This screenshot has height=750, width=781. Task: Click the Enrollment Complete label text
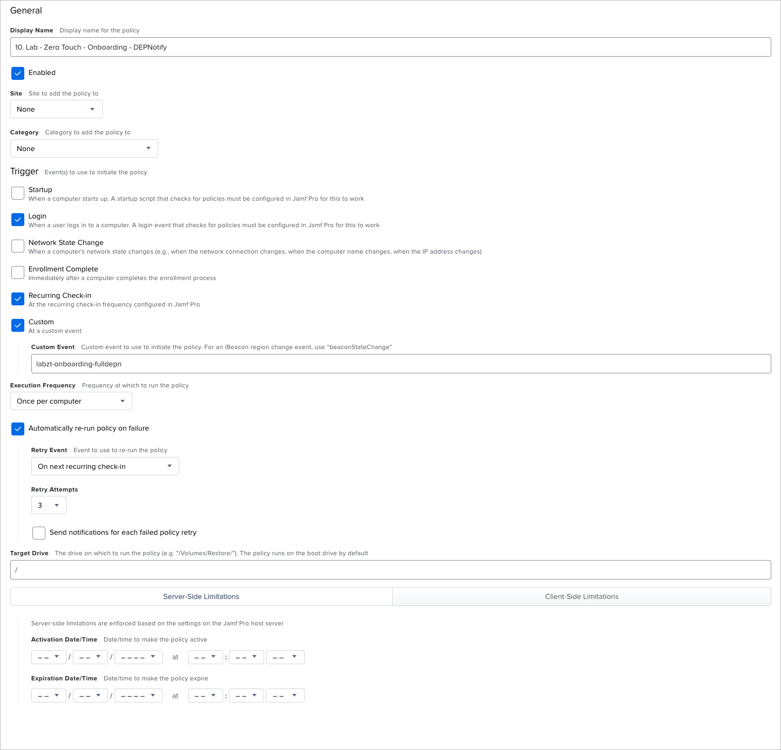[x=63, y=269]
